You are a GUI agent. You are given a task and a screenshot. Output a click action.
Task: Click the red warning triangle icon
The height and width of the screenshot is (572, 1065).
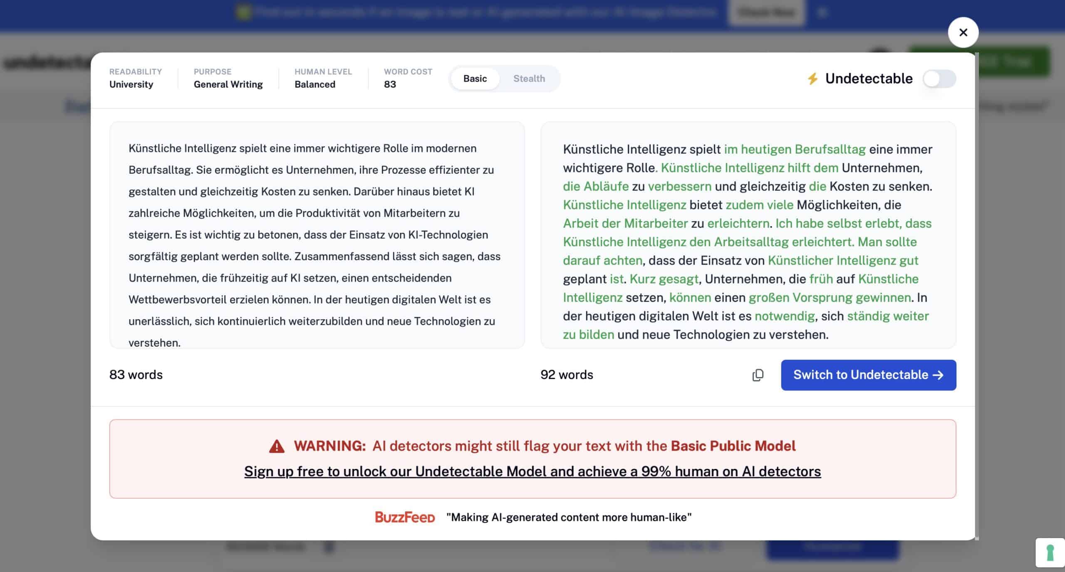[277, 446]
